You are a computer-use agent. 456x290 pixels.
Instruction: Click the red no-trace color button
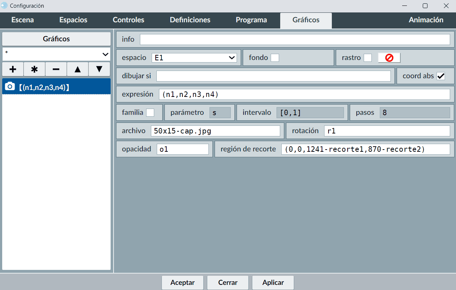tap(389, 58)
